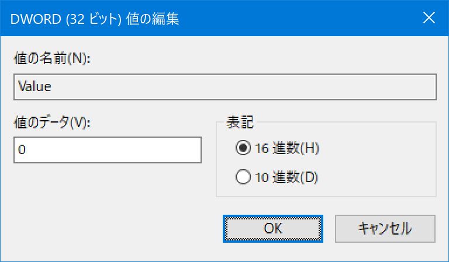Click the 値の名前(N): label
Viewport: 449px width, 262px height.
[52, 59]
